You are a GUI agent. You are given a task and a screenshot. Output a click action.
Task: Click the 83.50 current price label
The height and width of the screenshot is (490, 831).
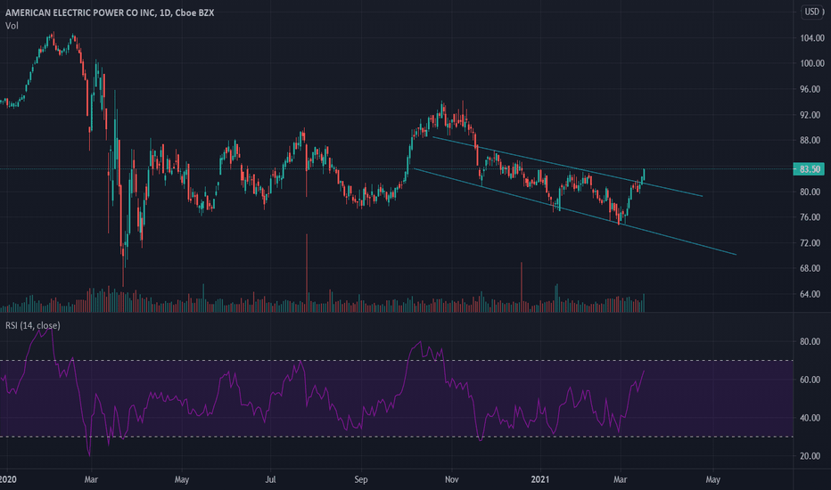(x=809, y=169)
